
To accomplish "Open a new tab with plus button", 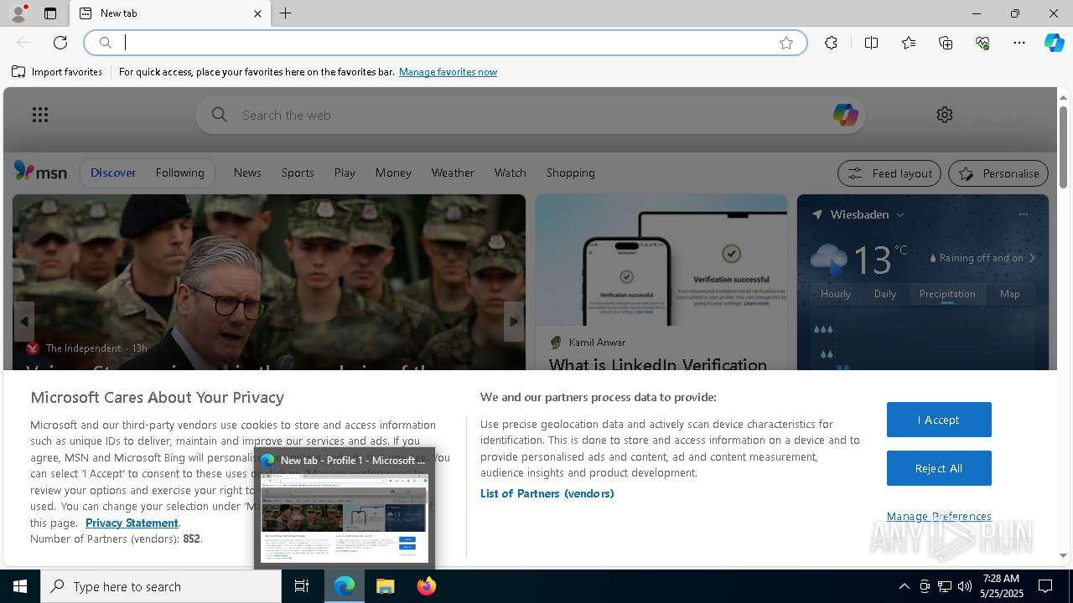I will pos(286,13).
